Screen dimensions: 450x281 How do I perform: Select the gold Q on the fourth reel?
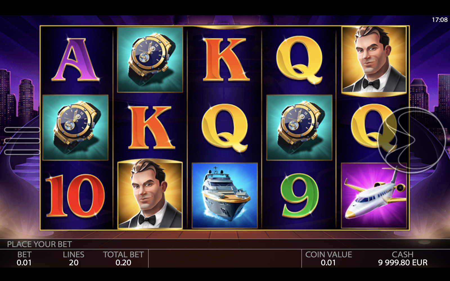point(299,60)
